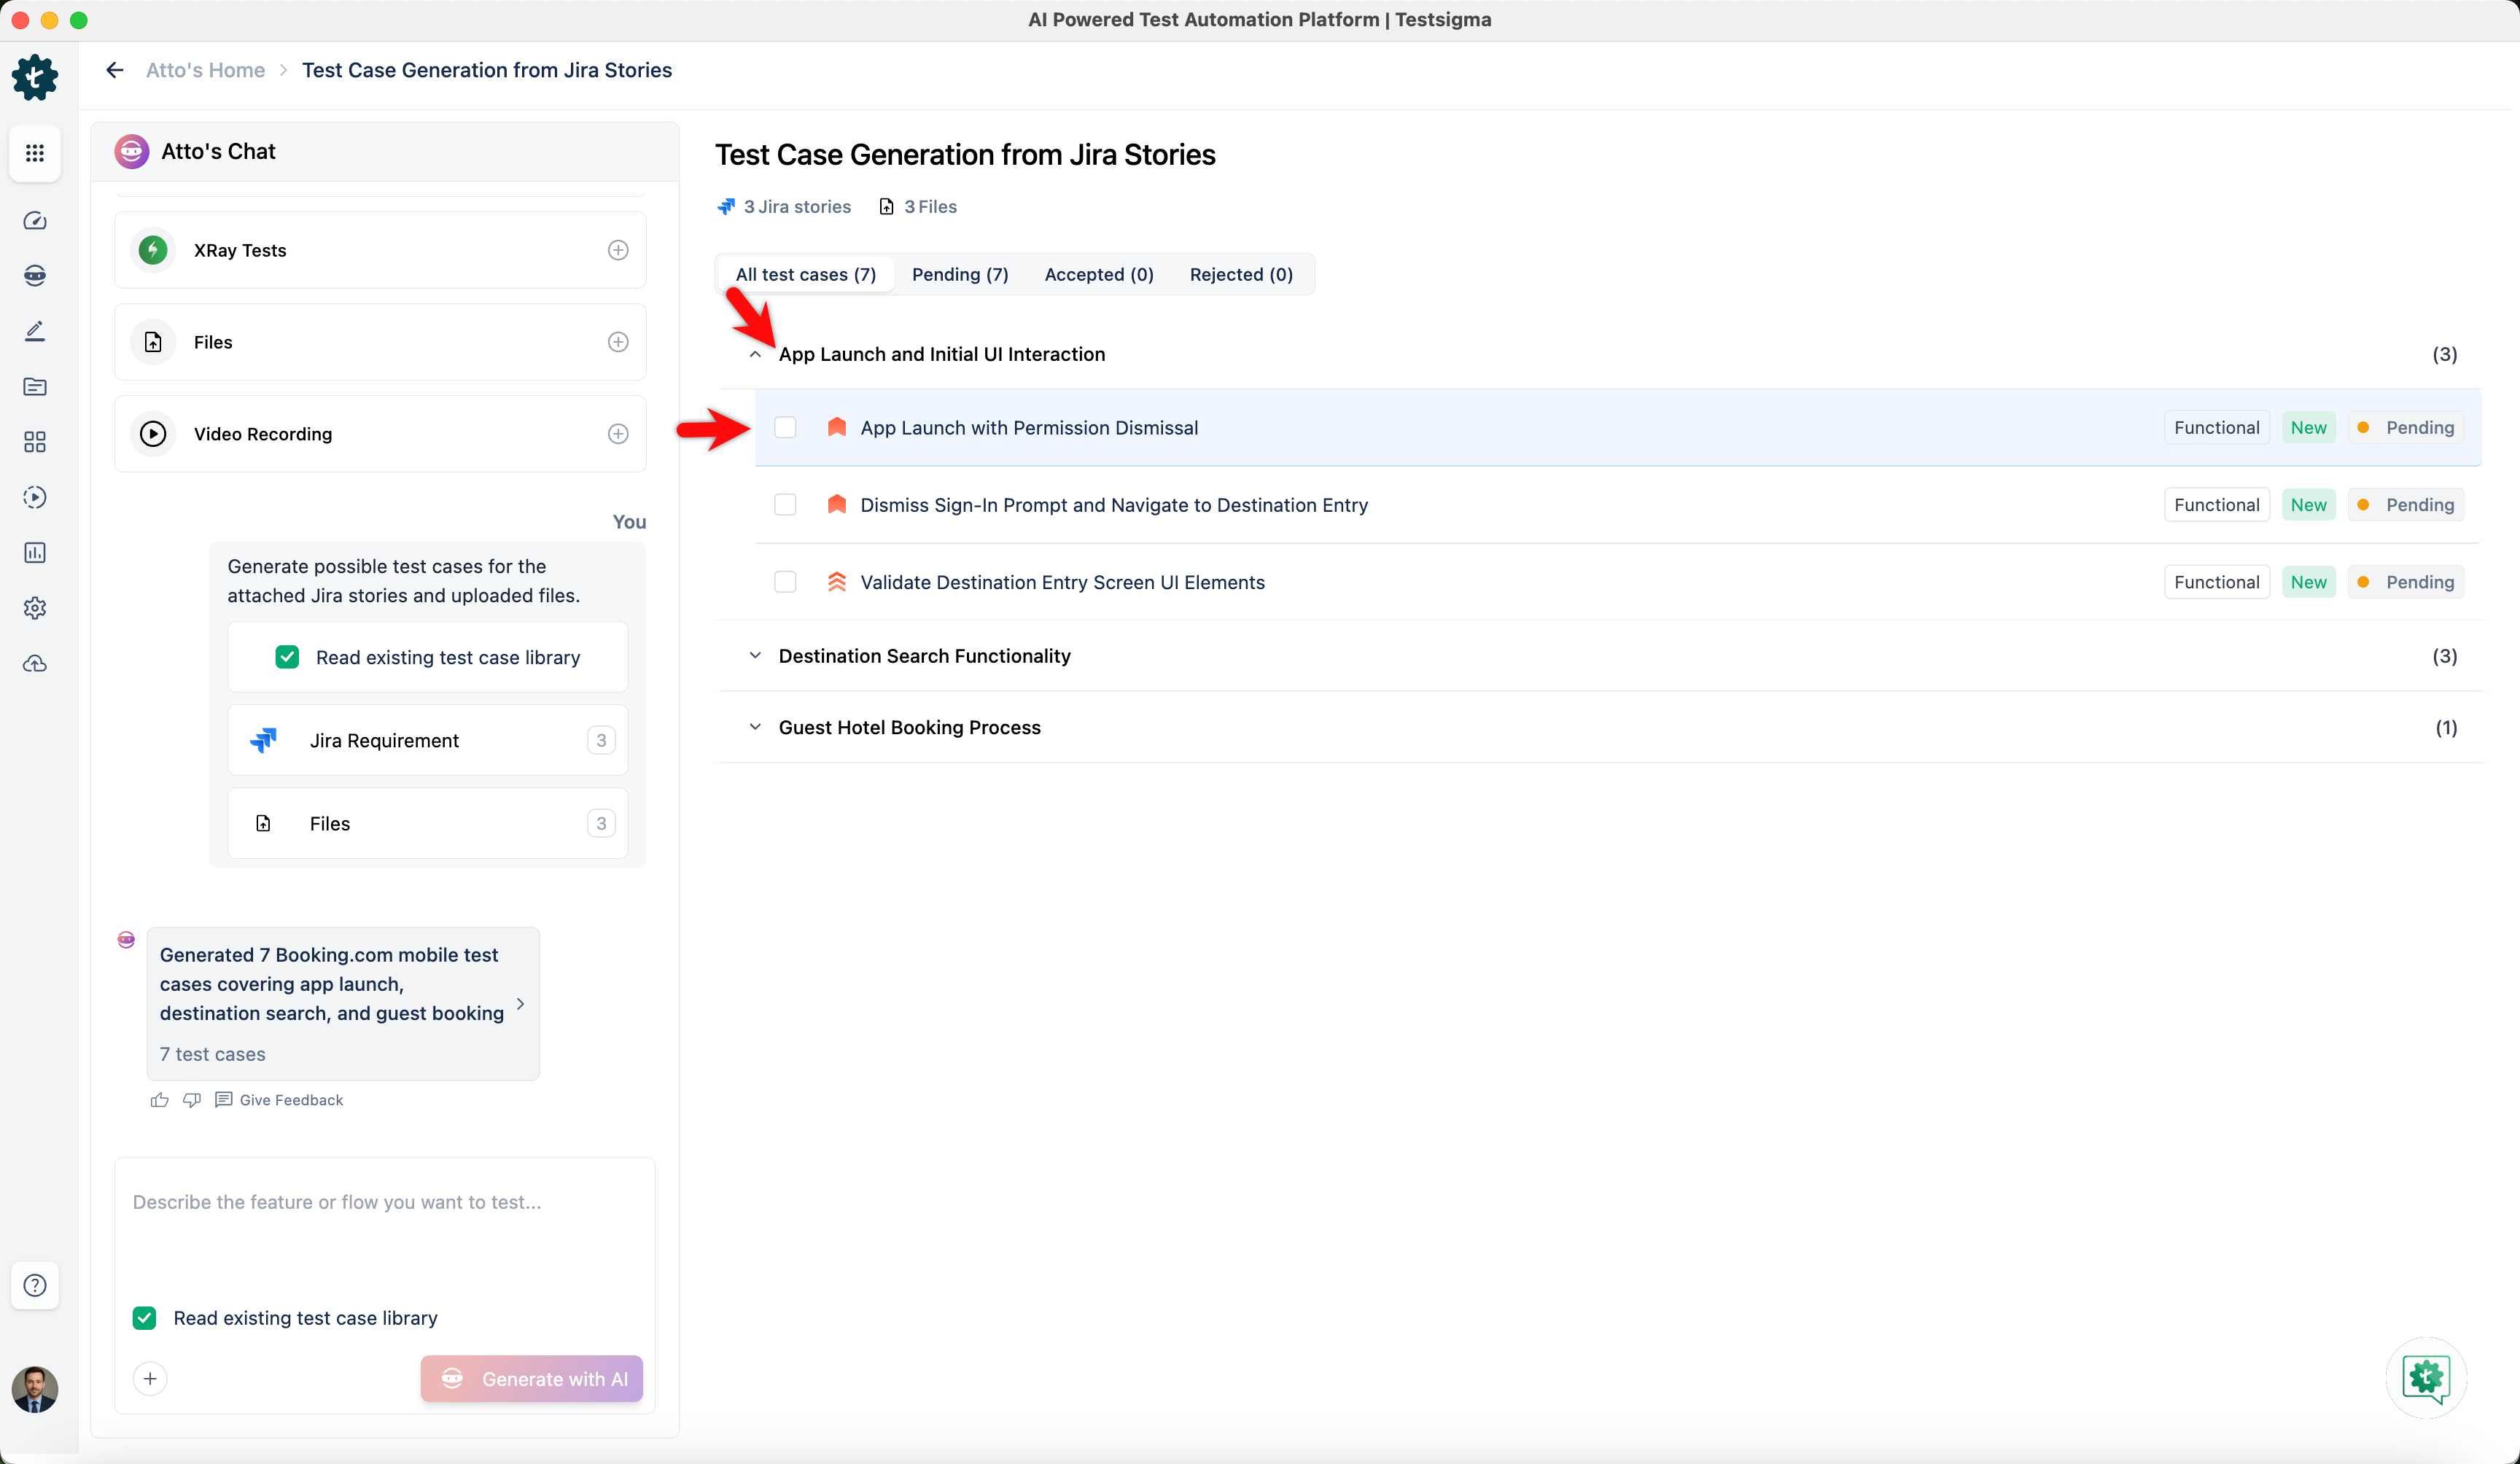Check the App Launch with Permission Dismissal test case
This screenshot has height=1464, width=2520.
coord(786,427)
